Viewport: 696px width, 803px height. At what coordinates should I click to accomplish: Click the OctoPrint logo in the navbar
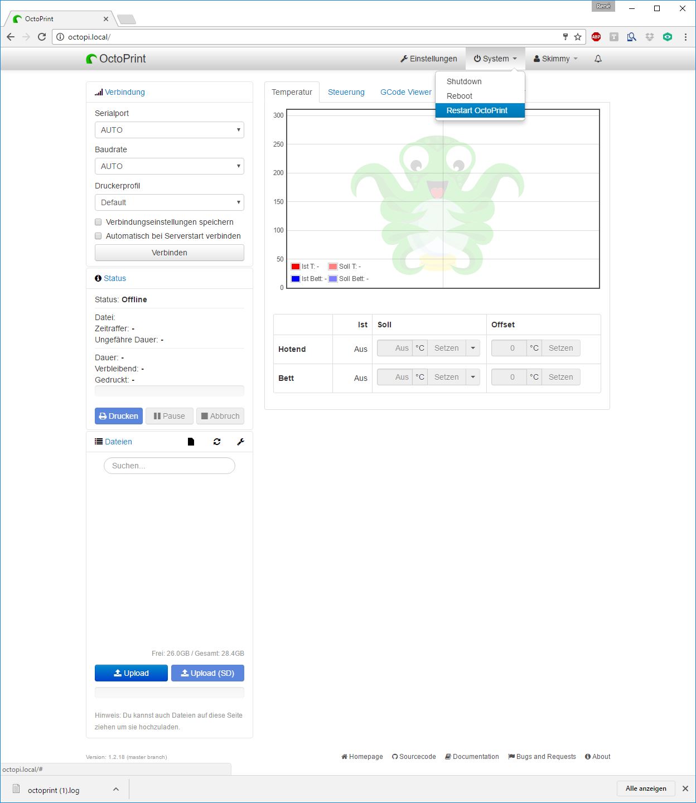point(116,59)
